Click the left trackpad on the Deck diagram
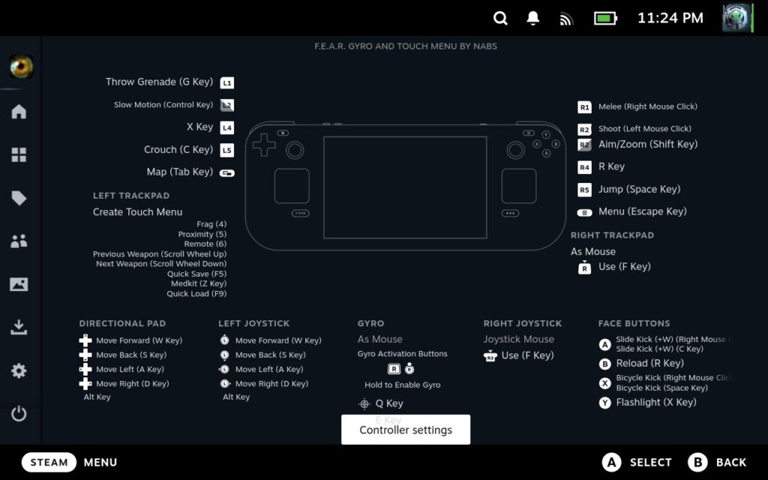768x480 pixels. (x=292, y=186)
